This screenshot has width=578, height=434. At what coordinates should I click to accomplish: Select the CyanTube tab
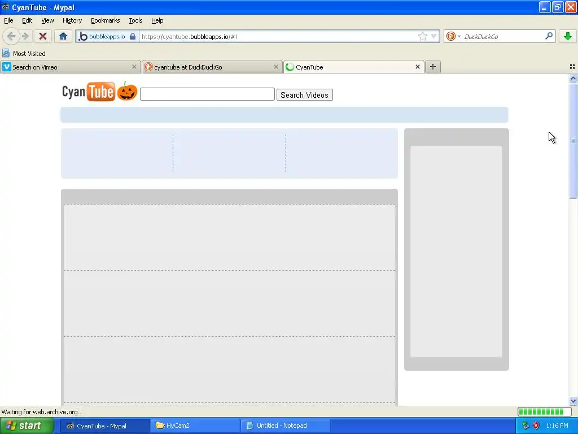point(353,67)
